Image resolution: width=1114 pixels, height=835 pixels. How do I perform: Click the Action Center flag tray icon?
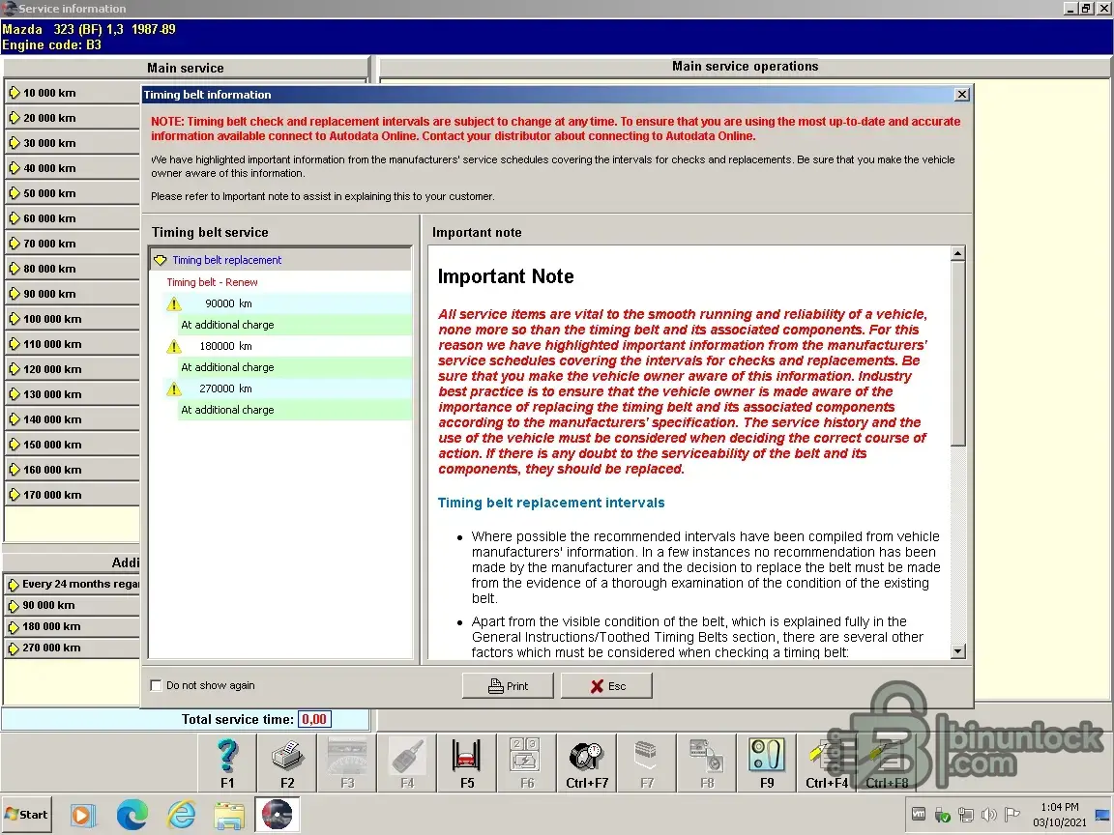pos(1012,815)
